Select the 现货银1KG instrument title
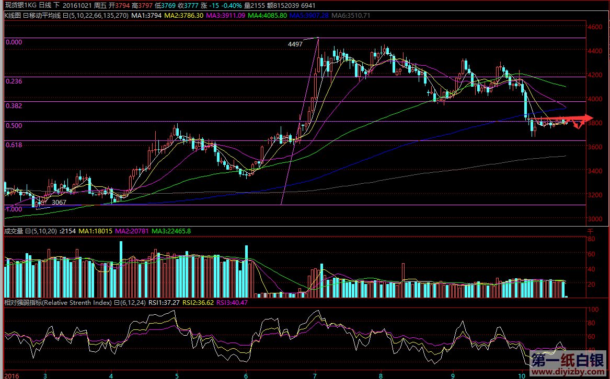The image size is (610, 379). tap(20, 6)
